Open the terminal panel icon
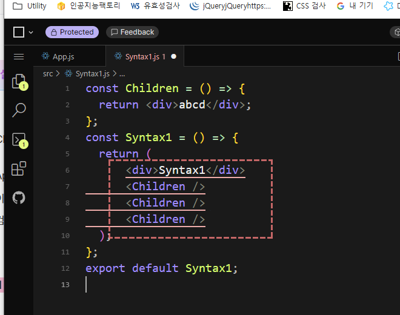 [19, 139]
